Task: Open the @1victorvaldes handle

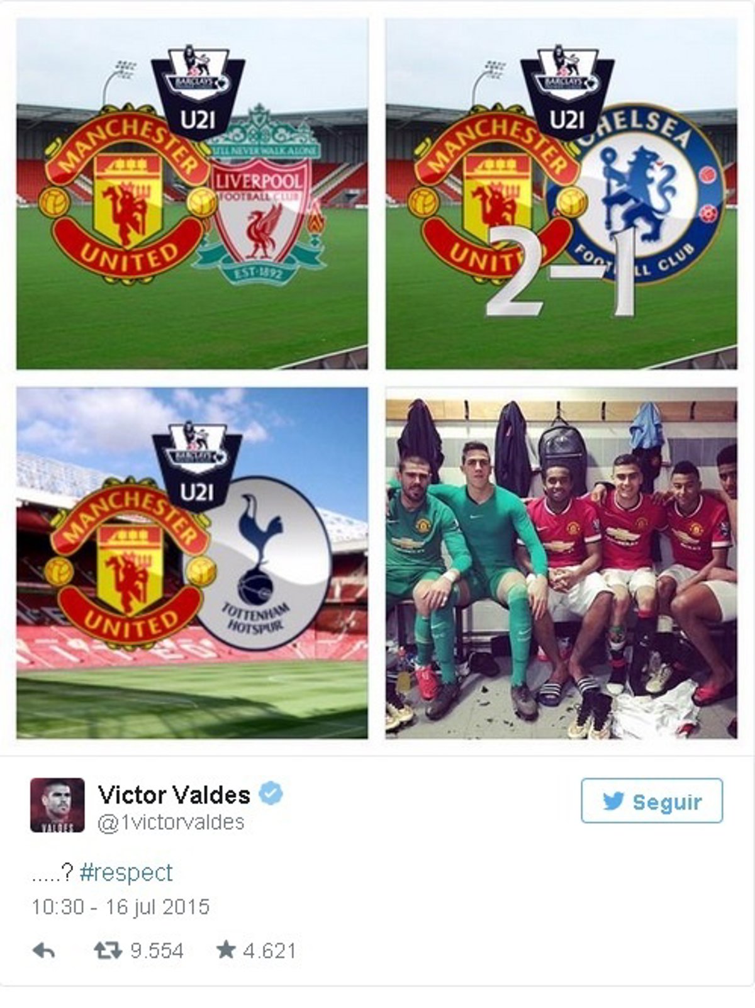Action: [x=171, y=822]
